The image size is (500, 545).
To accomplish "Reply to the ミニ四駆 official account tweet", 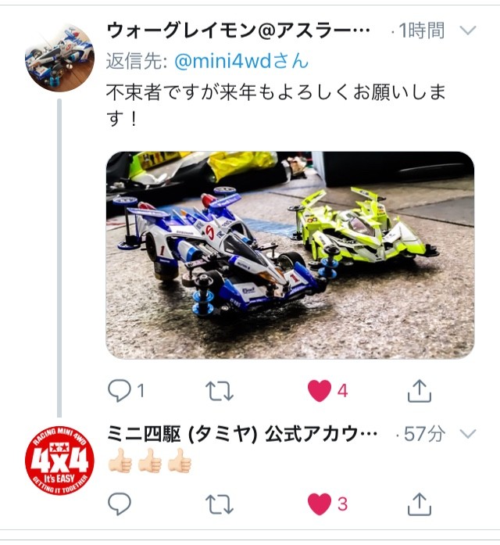I will point(120,504).
